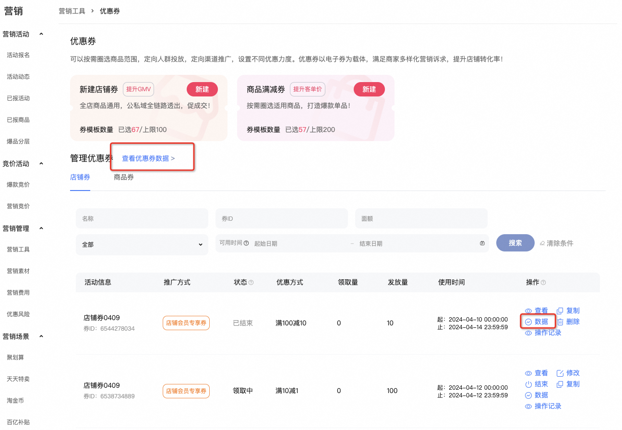Click the 店铺会员专享券 tag in 已结束 row
The image size is (622, 430).
186,323
